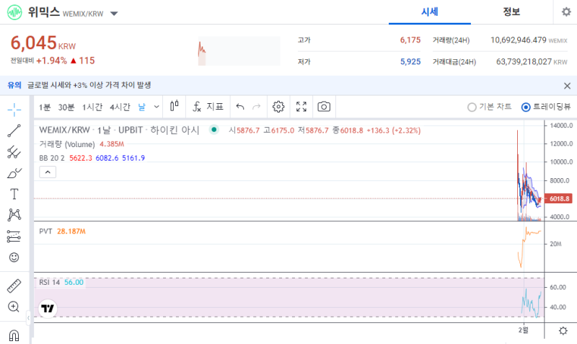Select the 날 daily interval

click(141, 107)
